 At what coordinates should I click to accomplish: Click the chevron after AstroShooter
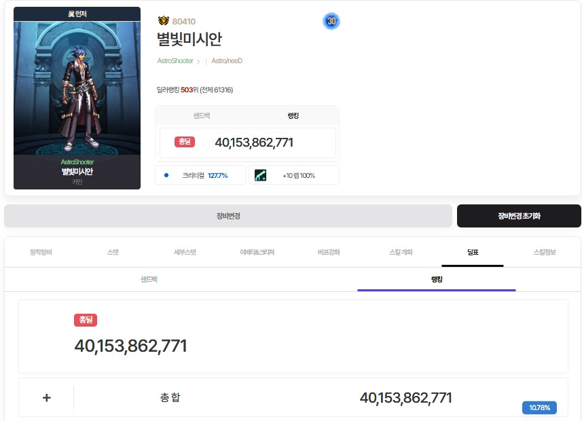point(198,61)
